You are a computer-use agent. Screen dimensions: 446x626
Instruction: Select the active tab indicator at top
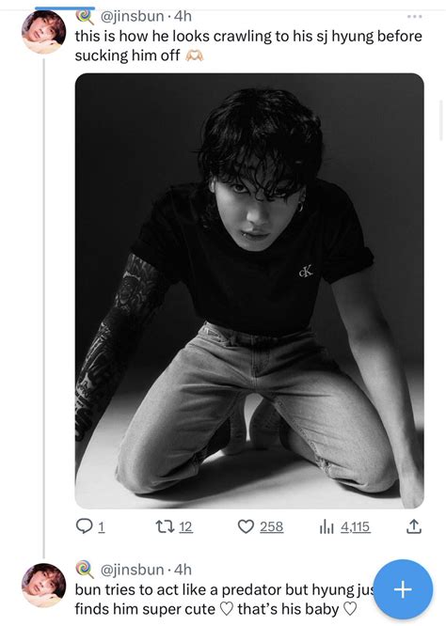[x=65, y=8]
